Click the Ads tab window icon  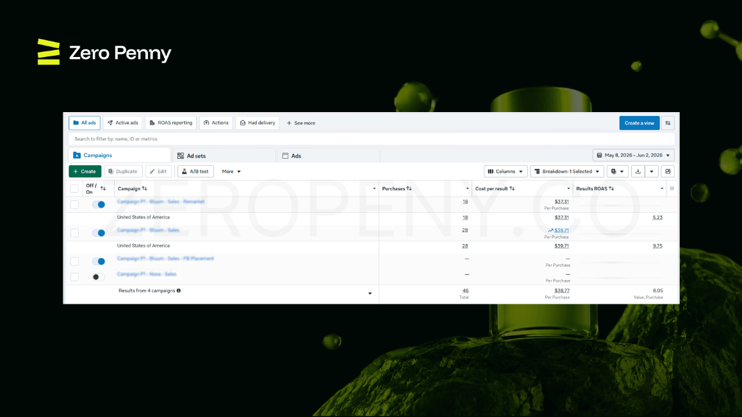pyautogui.click(x=285, y=156)
